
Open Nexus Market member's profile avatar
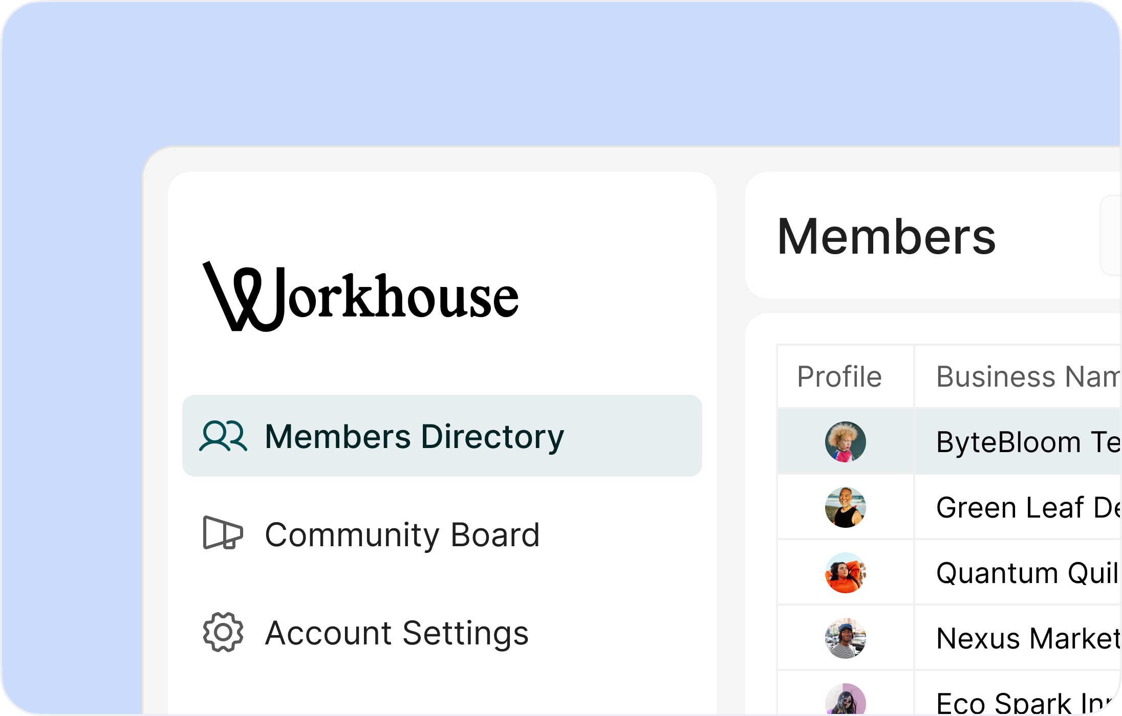[846, 638]
